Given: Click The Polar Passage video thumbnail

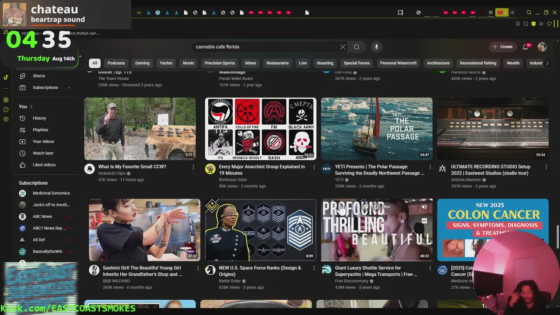Looking at the screenshot, I should [377, 129].
